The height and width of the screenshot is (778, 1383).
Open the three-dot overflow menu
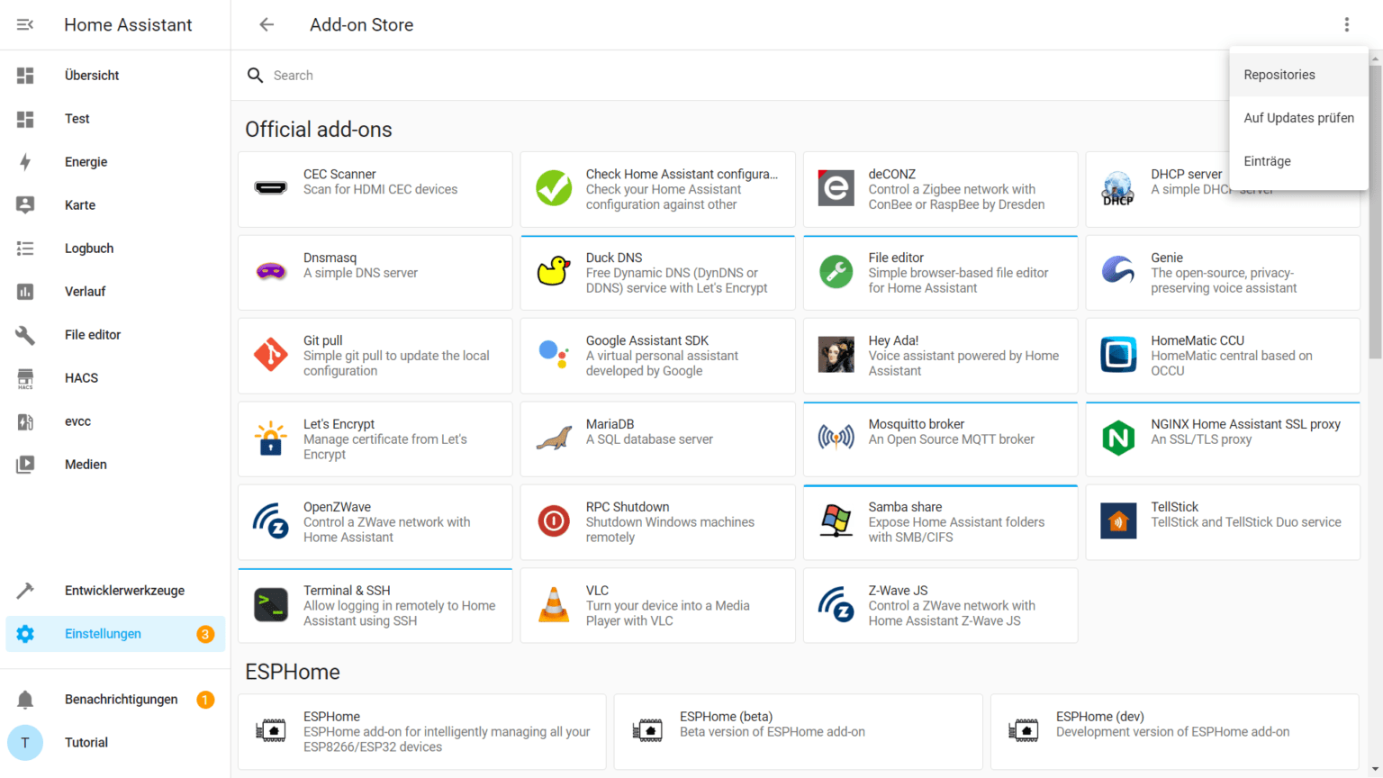pyautogui.click(x=1346, y=24)
